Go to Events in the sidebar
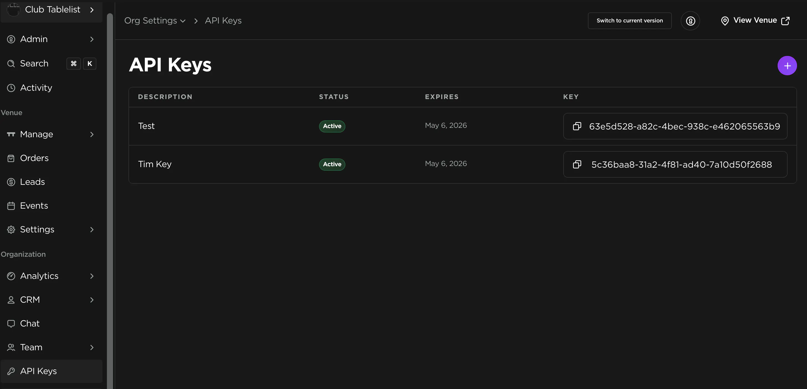 [34, 206]
